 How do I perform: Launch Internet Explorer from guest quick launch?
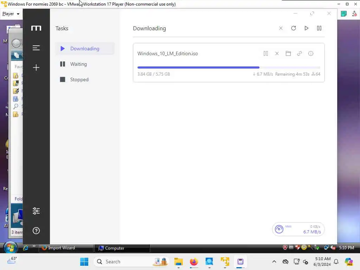[26, 248]
